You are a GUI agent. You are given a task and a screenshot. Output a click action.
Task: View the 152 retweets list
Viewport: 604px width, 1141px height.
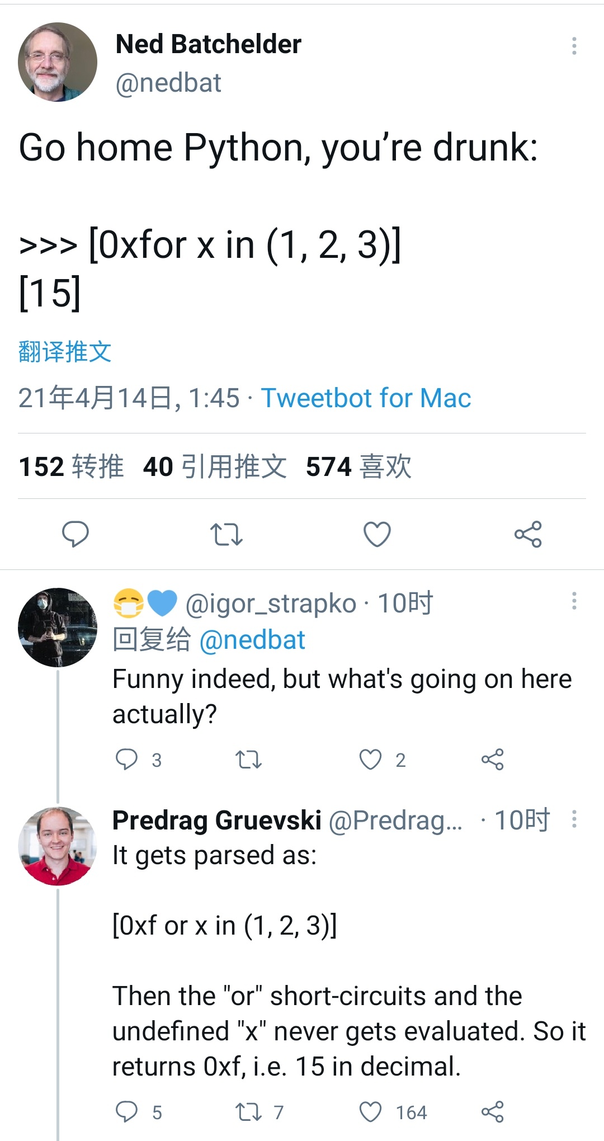[71, 466]
